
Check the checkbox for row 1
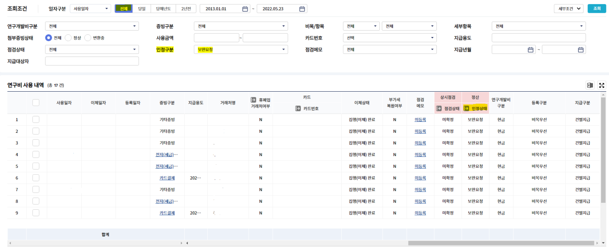(x=36, y=120)
